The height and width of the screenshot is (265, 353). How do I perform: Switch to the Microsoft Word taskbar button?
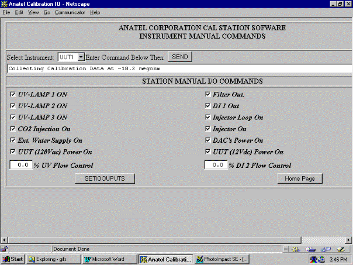point(109,259)
